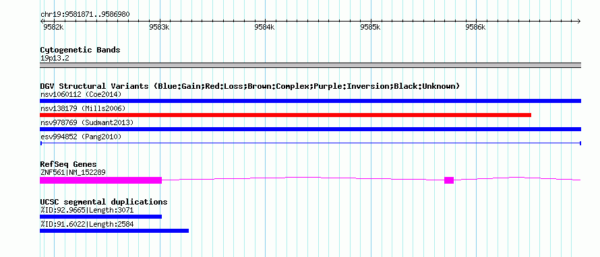
Task: Click the small magenta ZNF561 exon box
Action: coord(449,180)
